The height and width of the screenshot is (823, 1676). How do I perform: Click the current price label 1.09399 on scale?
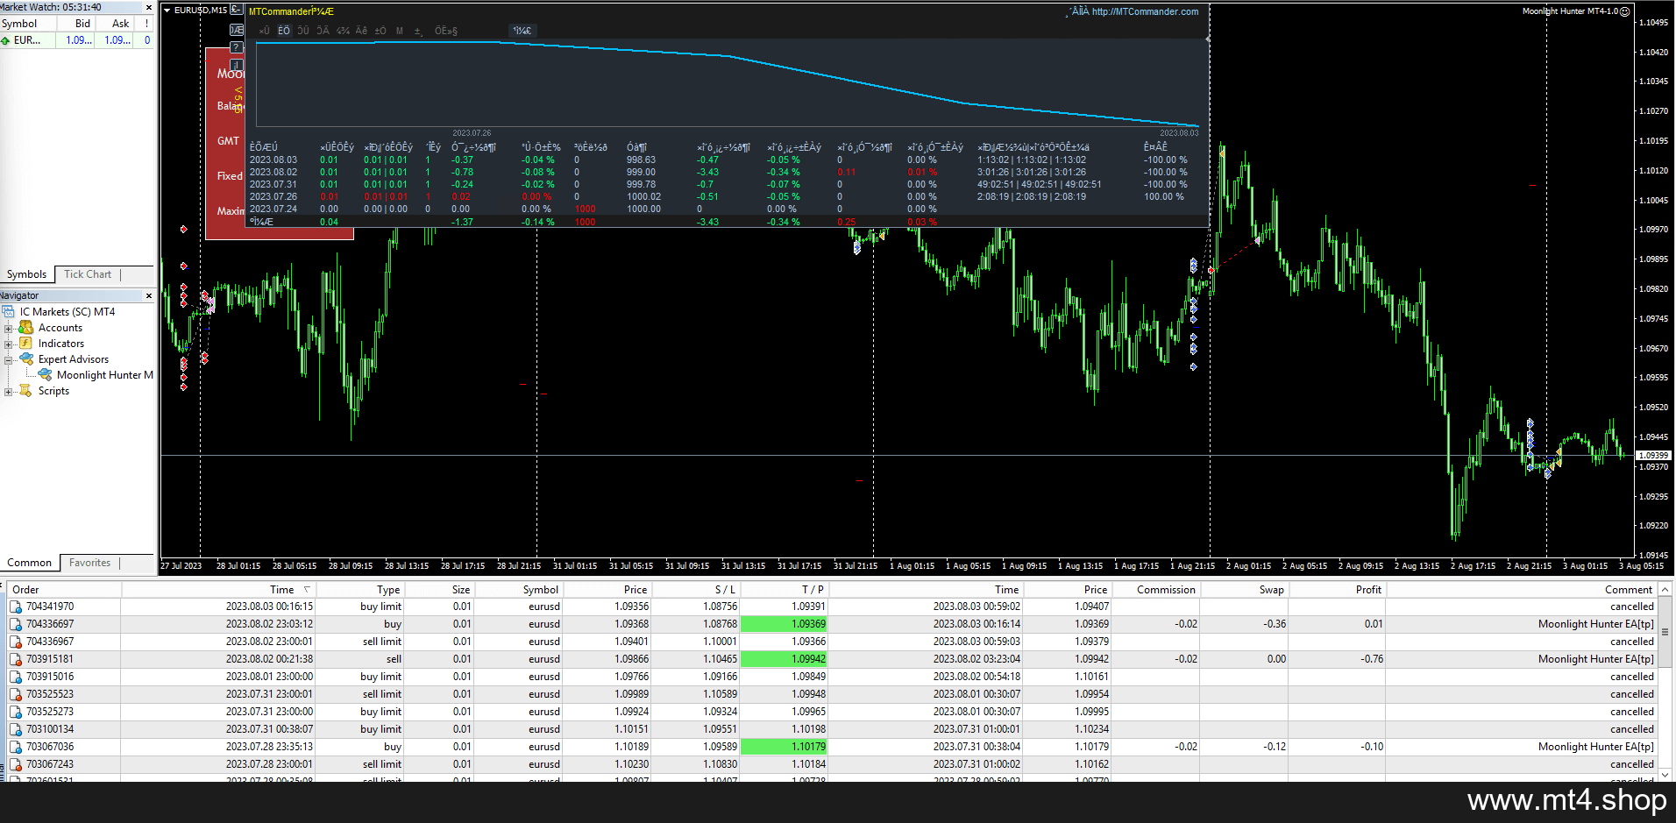[1653, 456]
